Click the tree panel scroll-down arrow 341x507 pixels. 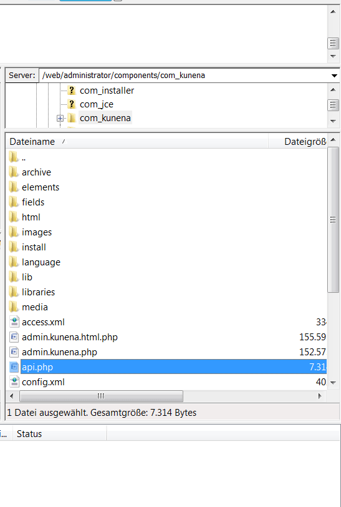(x=334, y=121)
